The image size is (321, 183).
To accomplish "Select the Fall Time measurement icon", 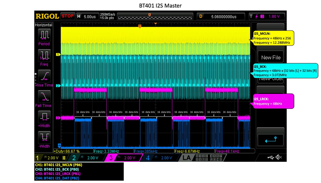I will point(44,97).
